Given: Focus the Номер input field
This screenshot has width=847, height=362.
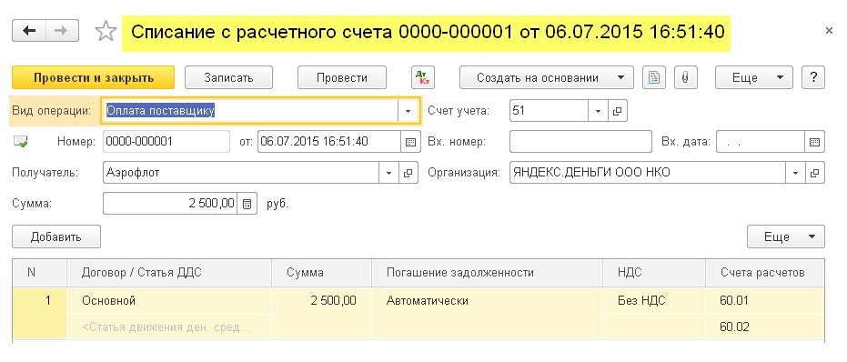Looking at the screenshot, I should (166, 142).
